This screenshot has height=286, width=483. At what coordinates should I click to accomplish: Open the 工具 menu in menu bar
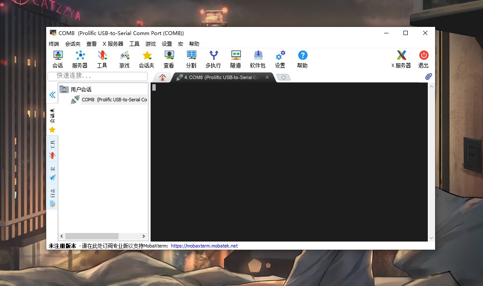click(x=134, y=44)
